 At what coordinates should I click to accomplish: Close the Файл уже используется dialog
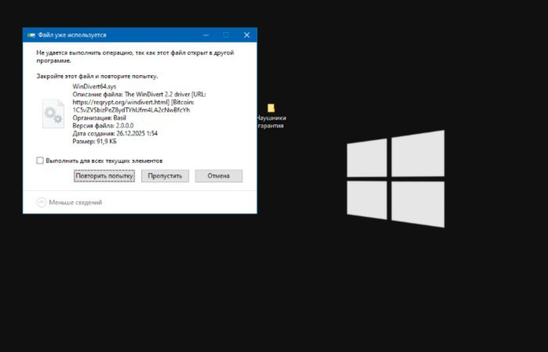click(247, 35)
